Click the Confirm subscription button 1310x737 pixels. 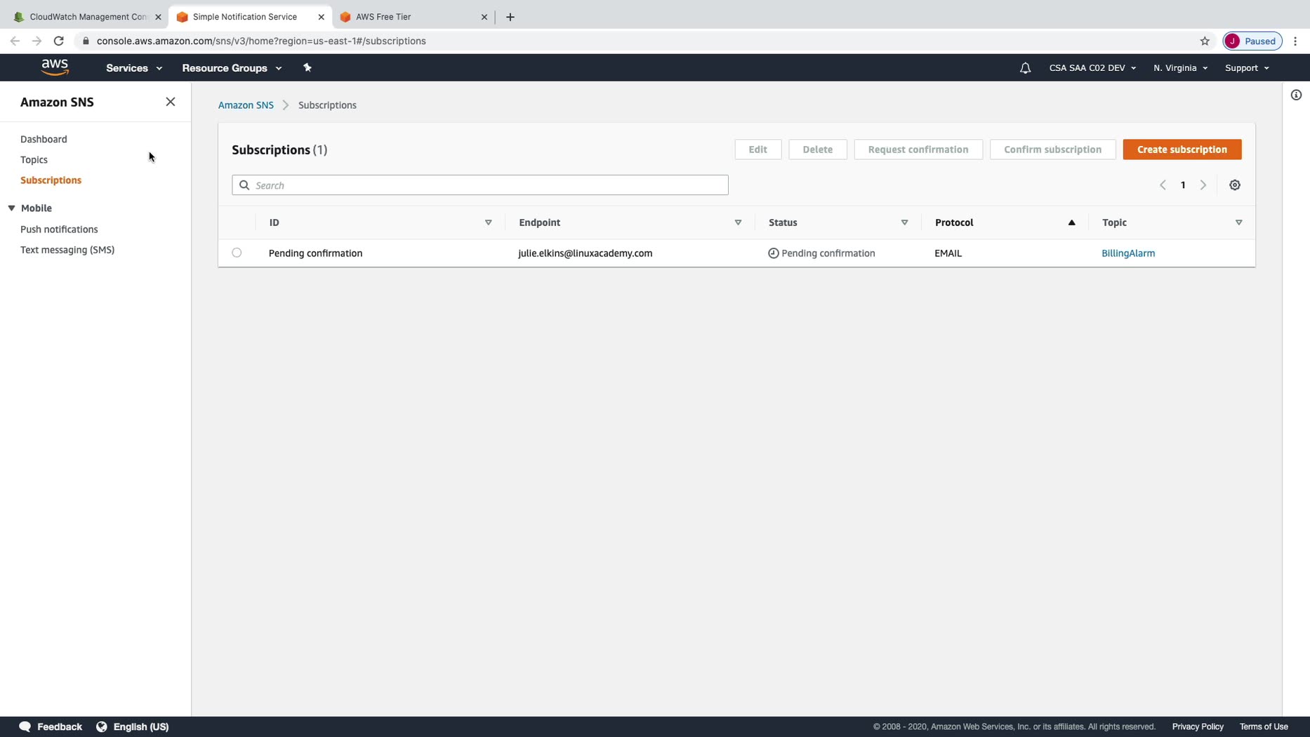coord(1052,150)
